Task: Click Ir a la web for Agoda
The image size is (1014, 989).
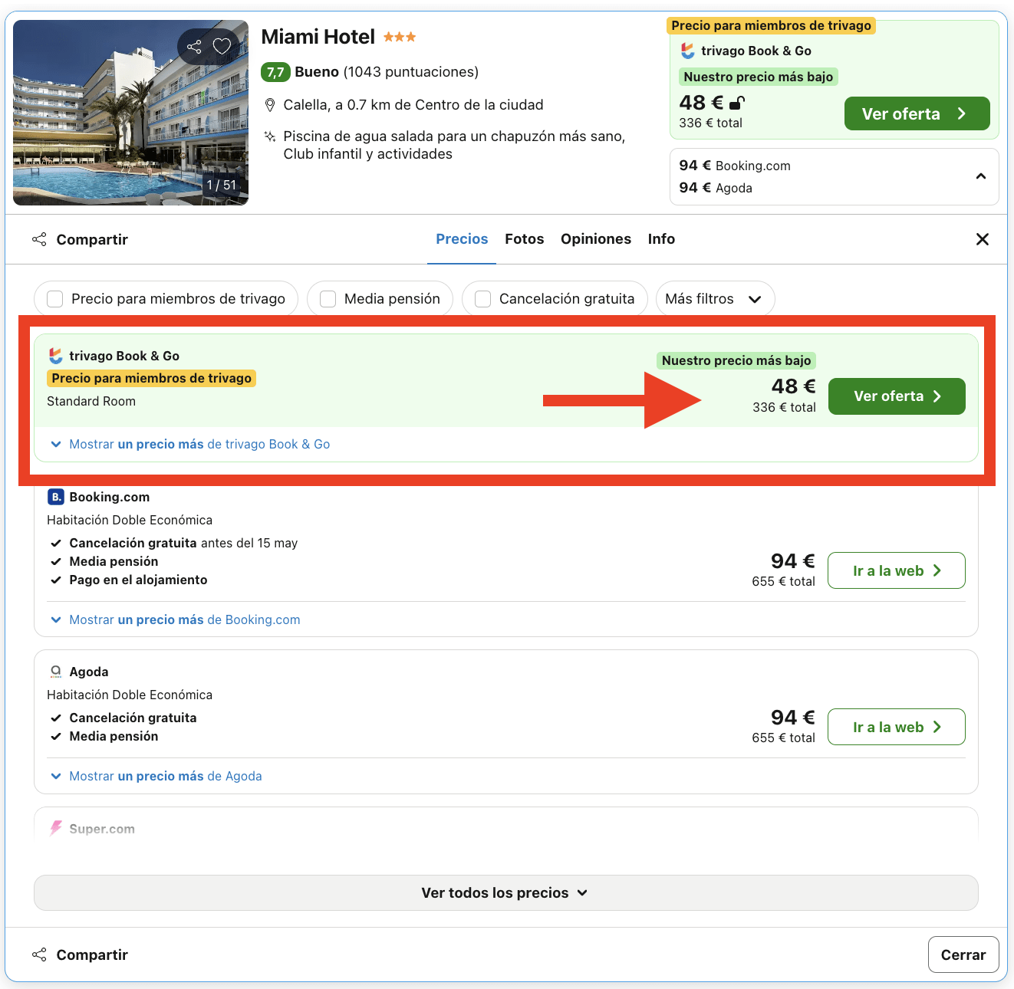Action: click(x=896, y=727)
